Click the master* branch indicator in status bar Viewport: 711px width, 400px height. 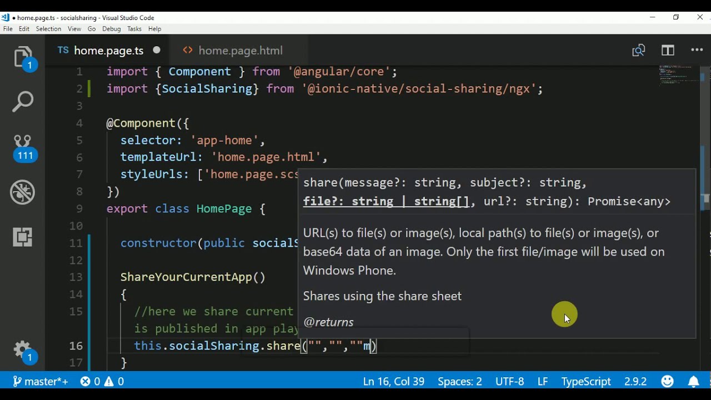click(40, 381)
